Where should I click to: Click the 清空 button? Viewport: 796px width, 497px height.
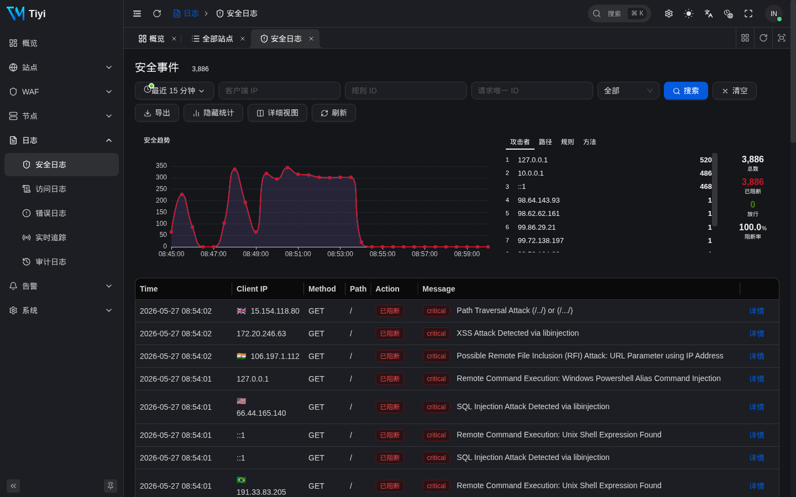click(735, 91)
